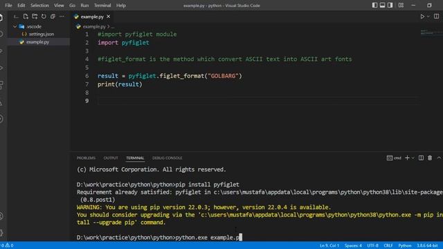Collapse the .vscode folder
This screenshot has width=443, height=249.
(x=15, y=26)
